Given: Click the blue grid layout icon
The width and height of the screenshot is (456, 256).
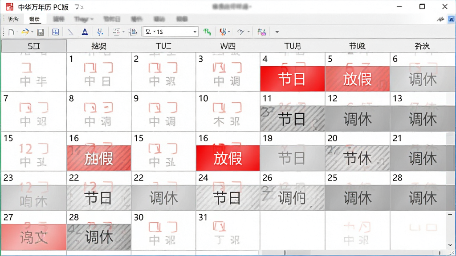Looking at the screenshot, I should [56, 32].
